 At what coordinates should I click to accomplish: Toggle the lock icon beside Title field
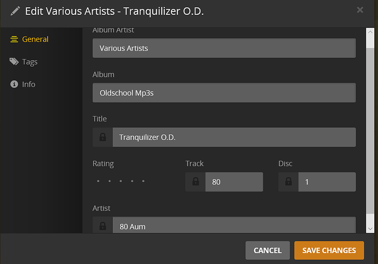102,137
